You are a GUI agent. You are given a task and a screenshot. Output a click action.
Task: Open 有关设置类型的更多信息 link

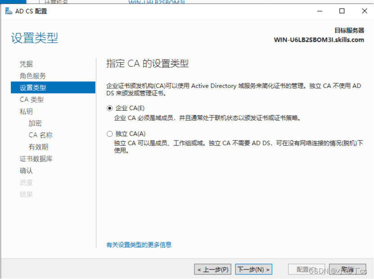[x=139, y=245]
